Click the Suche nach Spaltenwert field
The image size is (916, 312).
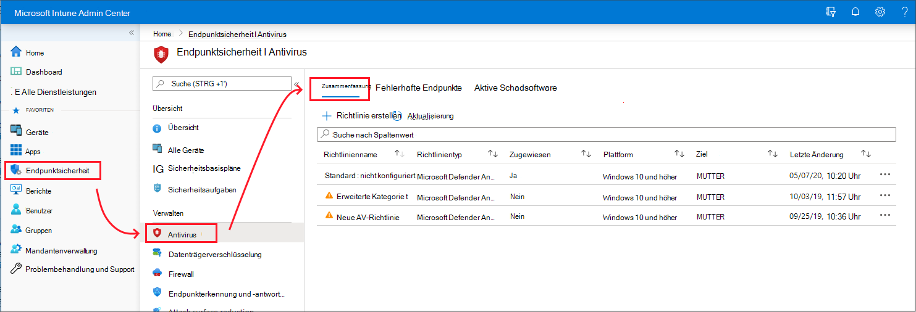tap(606, 134)
